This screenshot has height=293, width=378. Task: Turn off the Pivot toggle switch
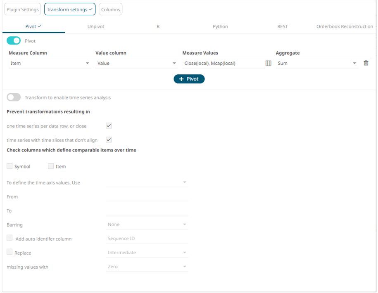(x=14, y=41)
